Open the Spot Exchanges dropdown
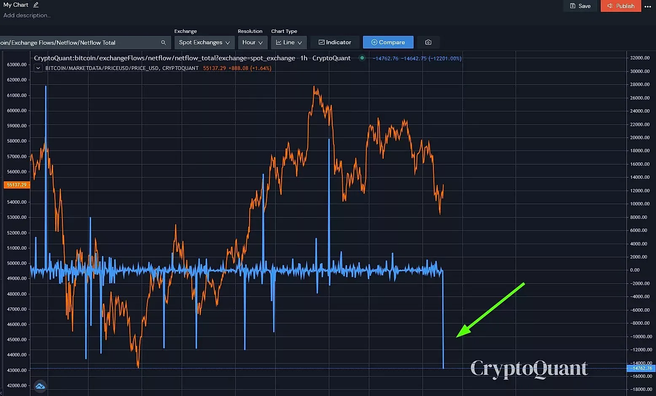The height and width of the screenshot is (396, 656). tap(204, 43)
